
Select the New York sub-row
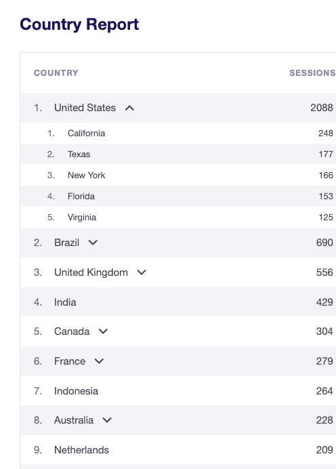(178, 175)
